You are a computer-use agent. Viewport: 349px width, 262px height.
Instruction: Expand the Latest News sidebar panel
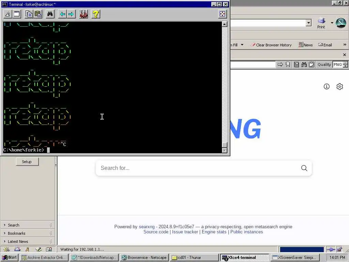point(28,242)
